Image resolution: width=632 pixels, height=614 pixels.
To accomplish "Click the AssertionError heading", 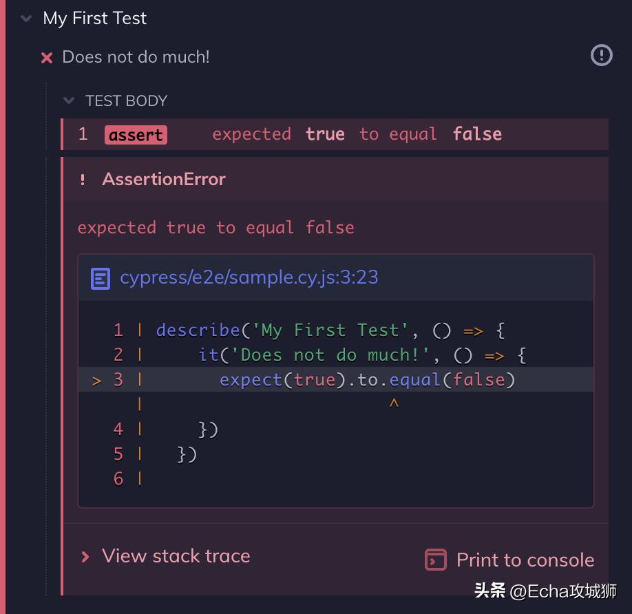I will coord(164,180).
